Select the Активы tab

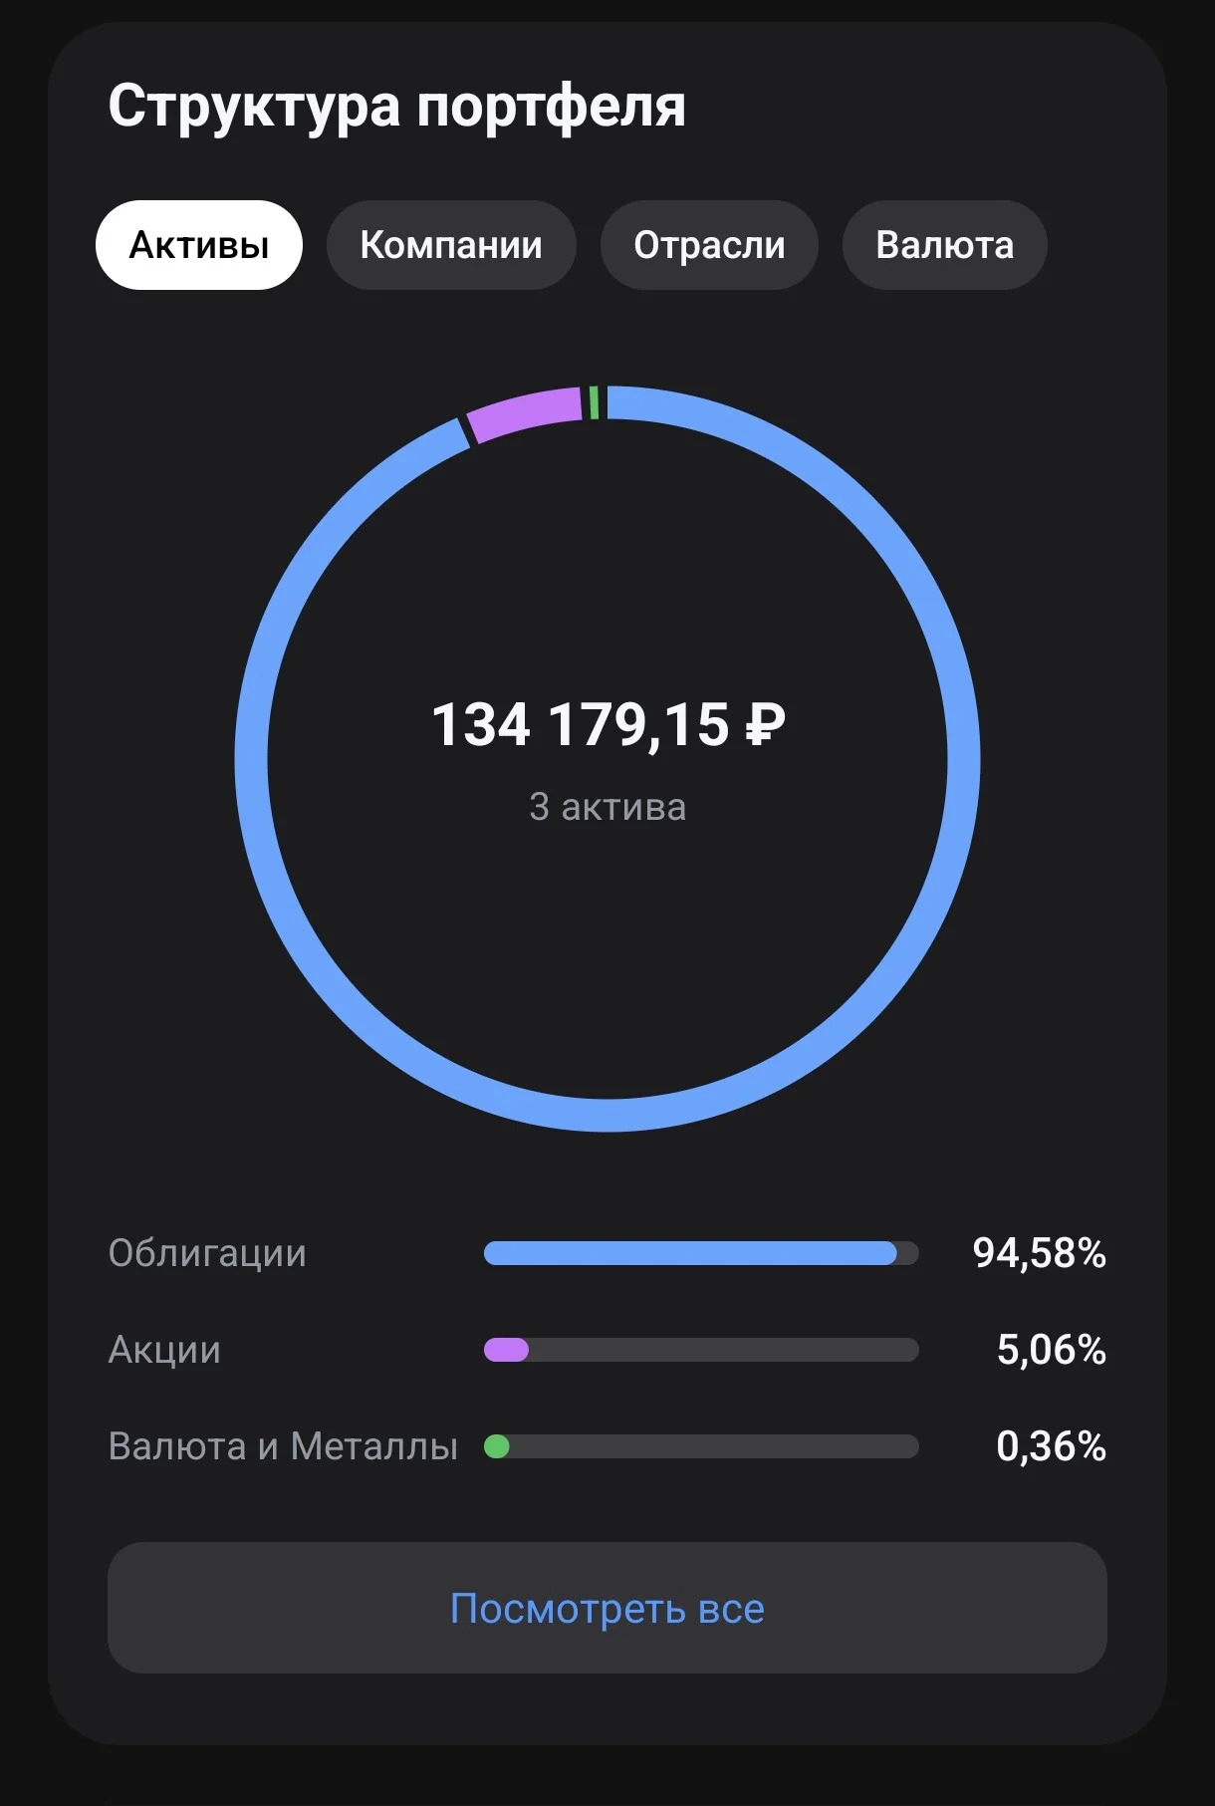point(199,245)
